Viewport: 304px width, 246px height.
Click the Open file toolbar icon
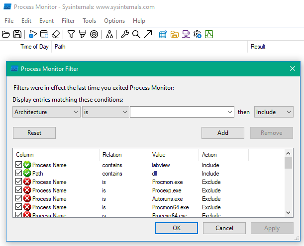point(6,34)
